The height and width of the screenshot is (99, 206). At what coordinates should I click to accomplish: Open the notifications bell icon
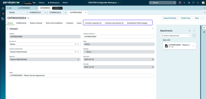pyautogui.click(x=198, y=3)
